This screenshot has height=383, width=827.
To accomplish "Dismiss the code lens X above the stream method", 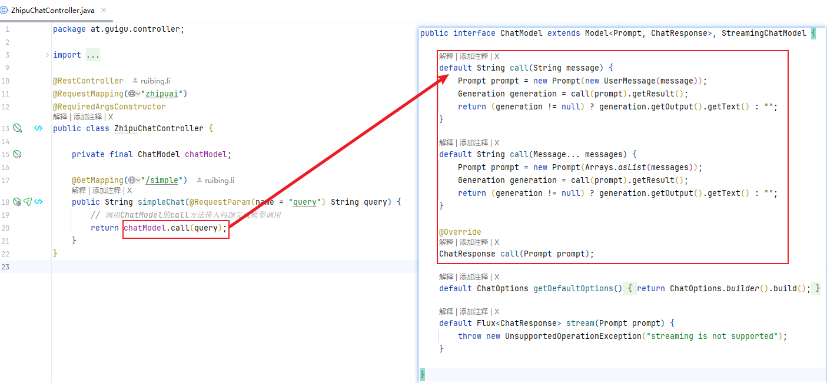I will [497, 312].
